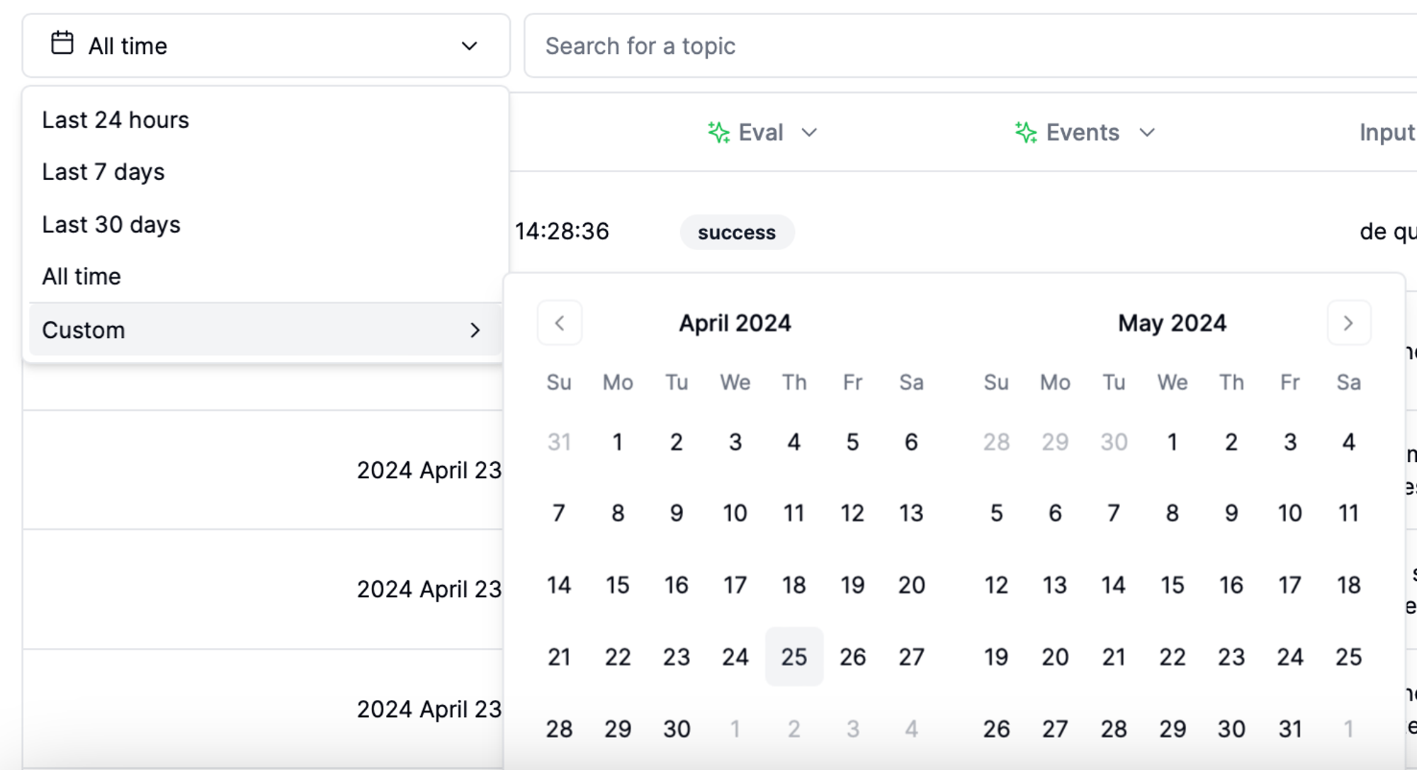Screen dimensions: 1417x770
Task: Choose May 15 in the calendar
Action: click(1172, 585)
